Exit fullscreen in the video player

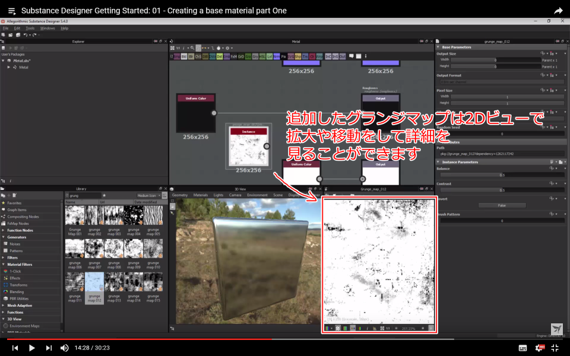(555, 348)
